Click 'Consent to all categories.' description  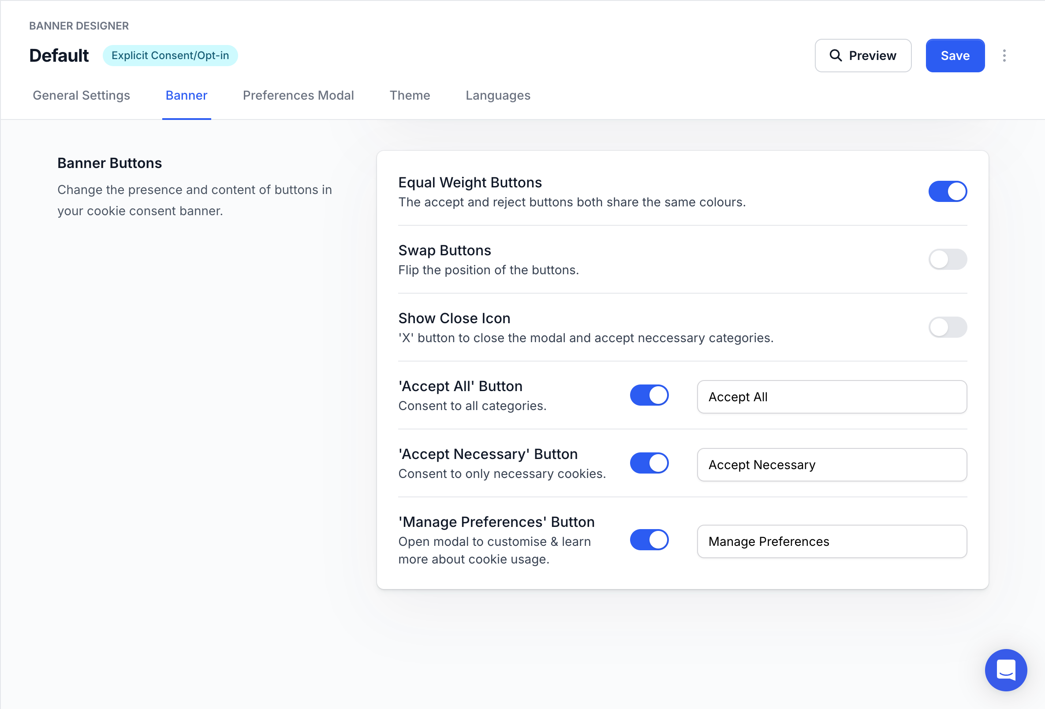coord(473,406)
